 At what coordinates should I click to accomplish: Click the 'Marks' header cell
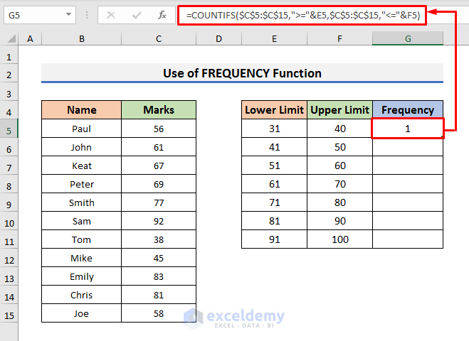(159, 110)
